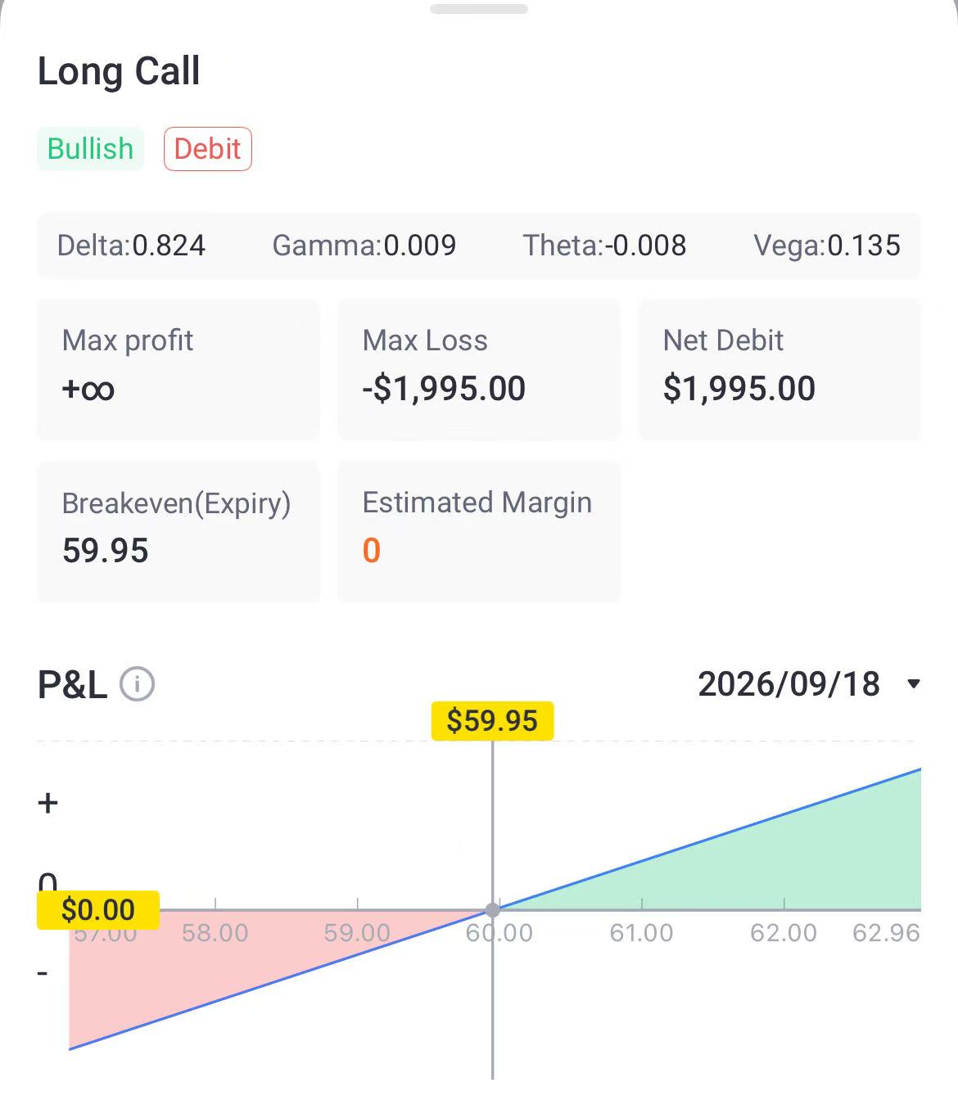Click the $0.00 P&L value label
Screen dimensions: 958x1109
coord(98,910)
